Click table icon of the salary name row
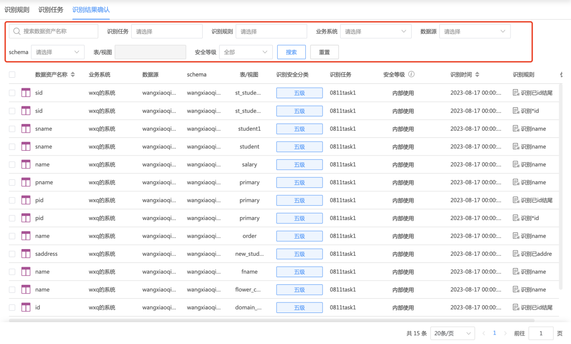The width and height of the screenshot is (571, 344). point(26,164)
